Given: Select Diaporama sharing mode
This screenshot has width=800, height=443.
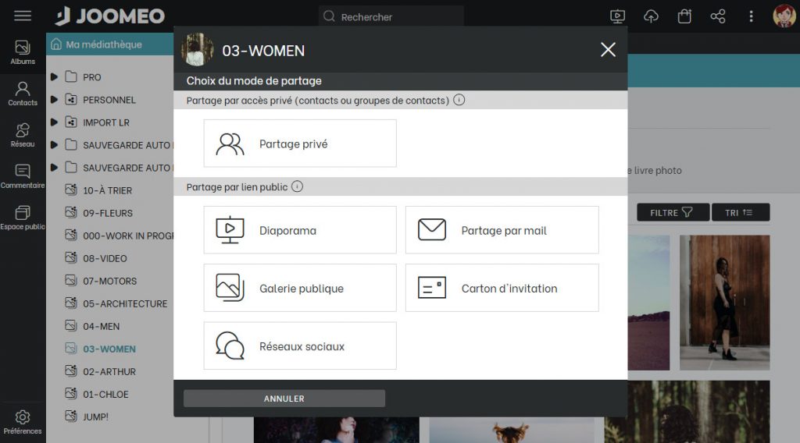Looking at the screenshot, I should click(300, 230).
